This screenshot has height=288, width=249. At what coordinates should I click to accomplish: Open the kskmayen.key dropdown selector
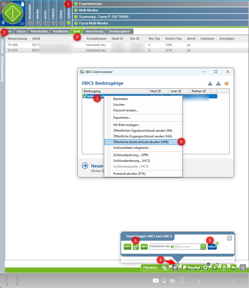click(172, 246)
